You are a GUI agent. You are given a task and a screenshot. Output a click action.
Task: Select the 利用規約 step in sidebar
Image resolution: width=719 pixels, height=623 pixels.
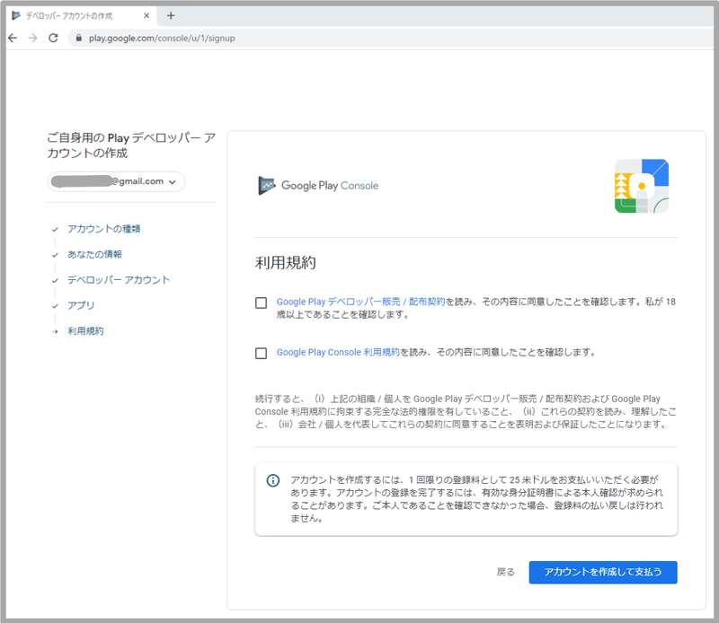85,330
